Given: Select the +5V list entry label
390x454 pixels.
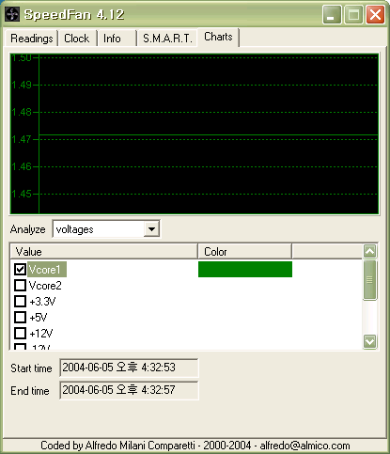Looking at the screenshot, I should pyautogui.click(x=38, y=318).
